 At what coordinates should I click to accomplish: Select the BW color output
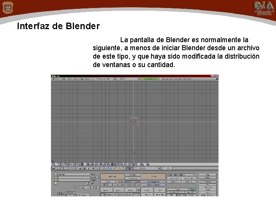tap(172, 195)
